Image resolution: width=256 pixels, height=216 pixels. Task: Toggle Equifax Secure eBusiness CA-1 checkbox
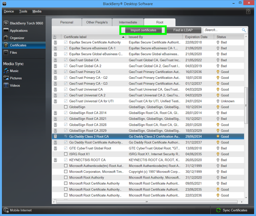66,48
